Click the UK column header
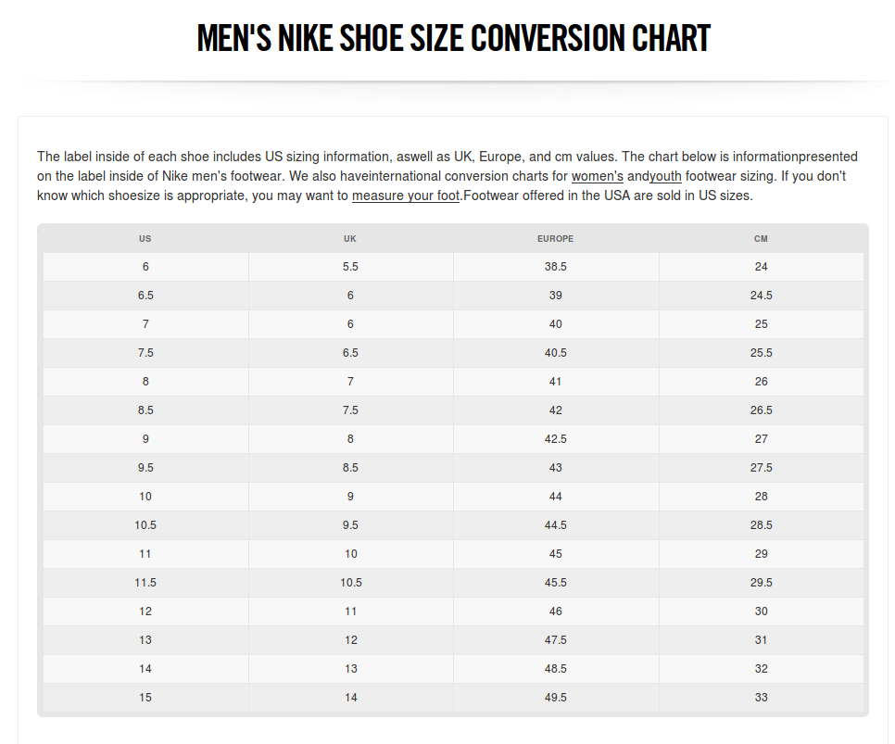 pos(350,239)
